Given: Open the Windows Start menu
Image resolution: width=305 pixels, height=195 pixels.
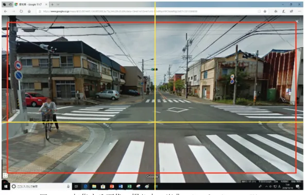Looking at the screenshot, I should click(6, 186).
